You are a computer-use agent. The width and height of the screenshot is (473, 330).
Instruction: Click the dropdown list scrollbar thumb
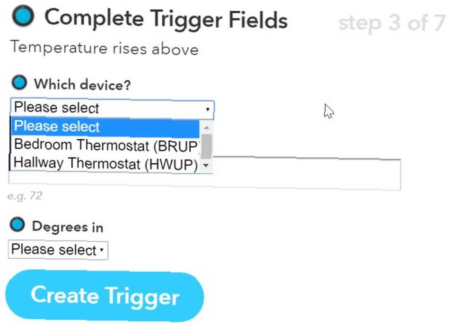206,147
